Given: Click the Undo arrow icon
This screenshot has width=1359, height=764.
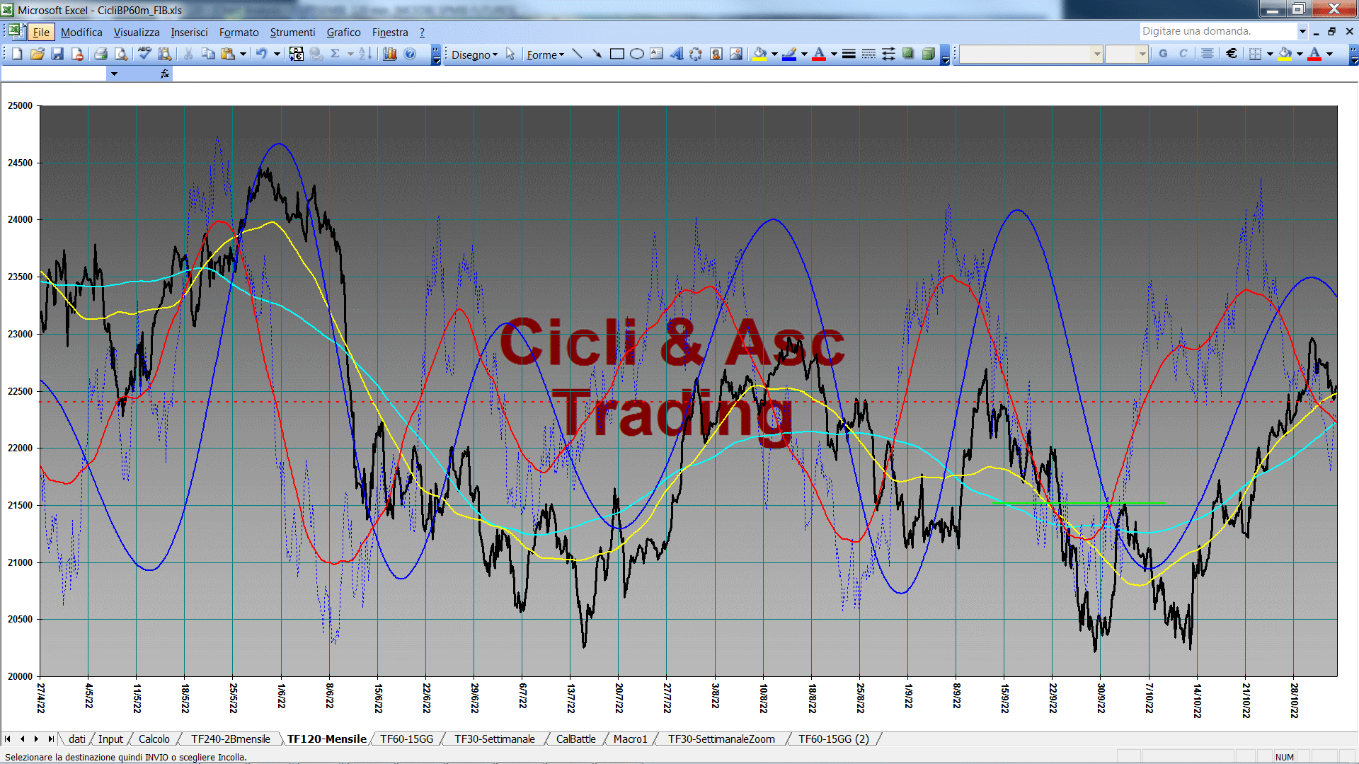Looking at the screenshot, I should 262,54.
